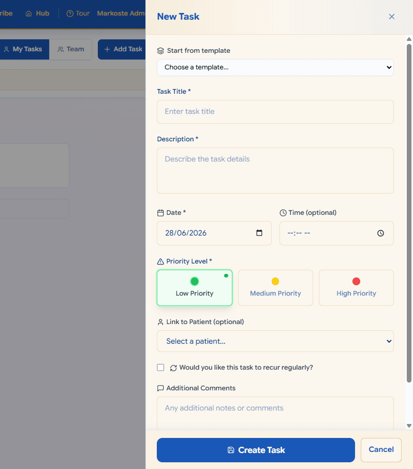Click the warning triangle icon beside Priority Level

click(160, 261)
